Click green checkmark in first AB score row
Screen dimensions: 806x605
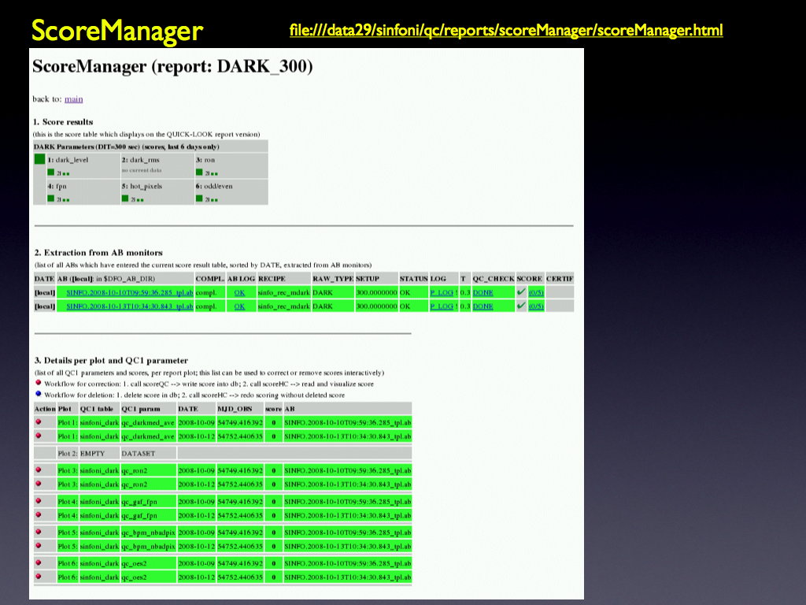click(522, 292)
